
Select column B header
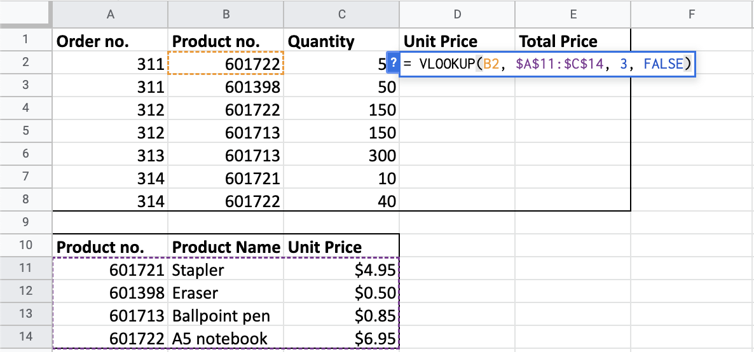click(x=226, y=15)
